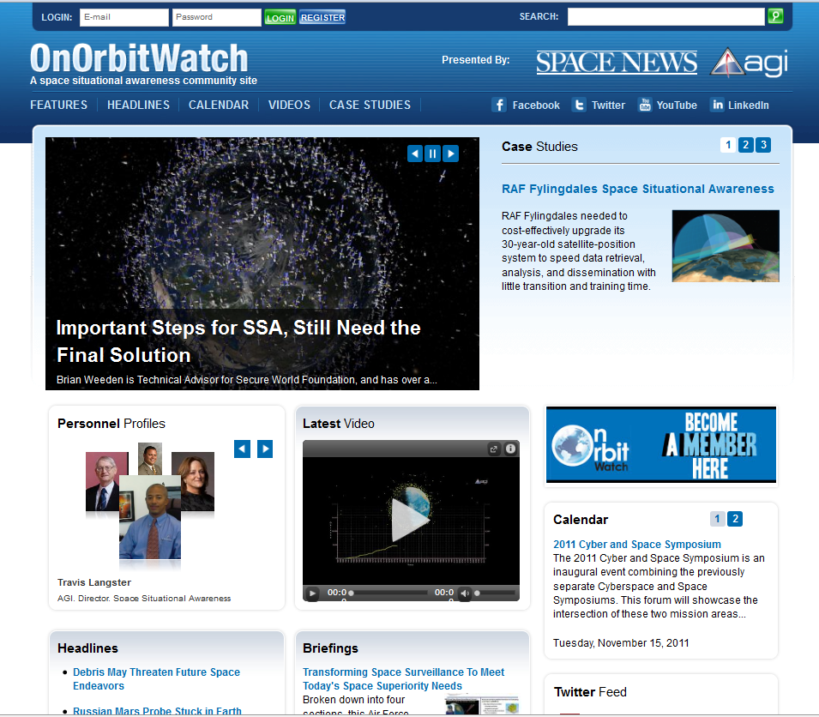
Task: Open the VIDEOS menu item
Action: 289,105
